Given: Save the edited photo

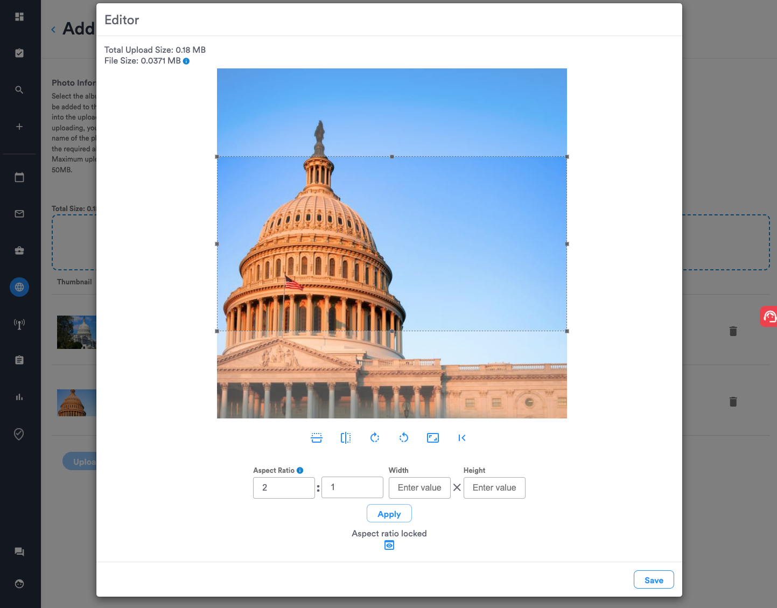Looking at the screenshot, I should click(x=653, y=579).
